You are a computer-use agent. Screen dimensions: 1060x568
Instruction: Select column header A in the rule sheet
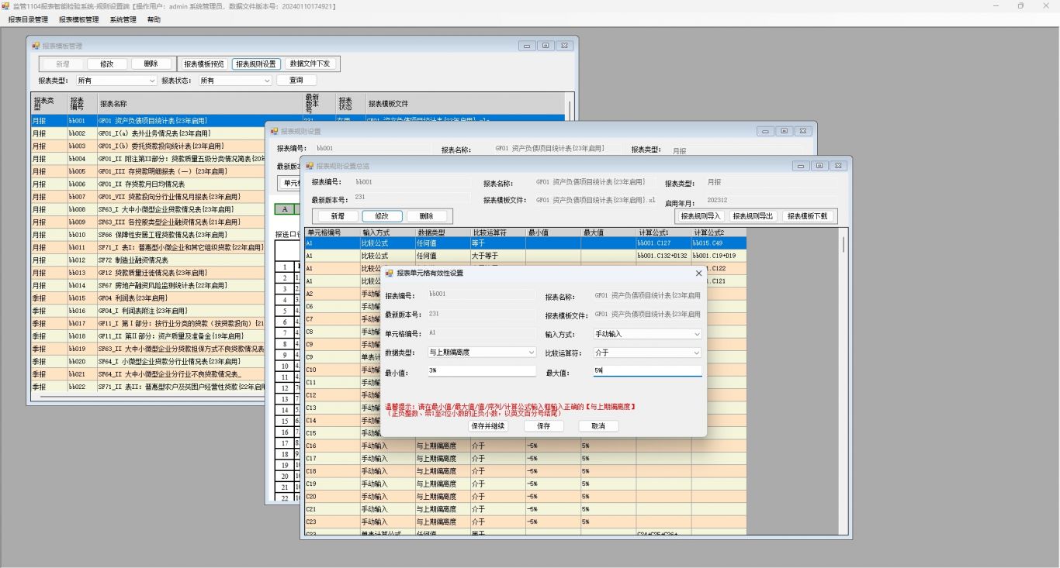pyautogui.click(x=285, y=209)
